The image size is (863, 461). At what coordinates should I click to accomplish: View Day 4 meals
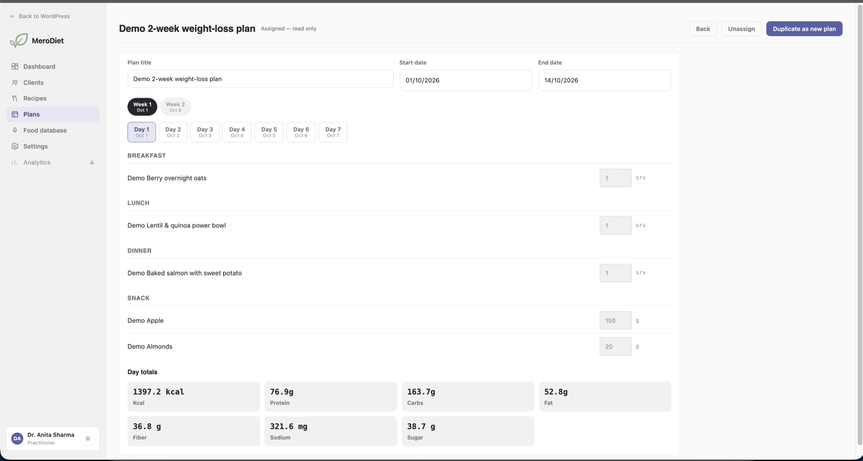[237, 132]
